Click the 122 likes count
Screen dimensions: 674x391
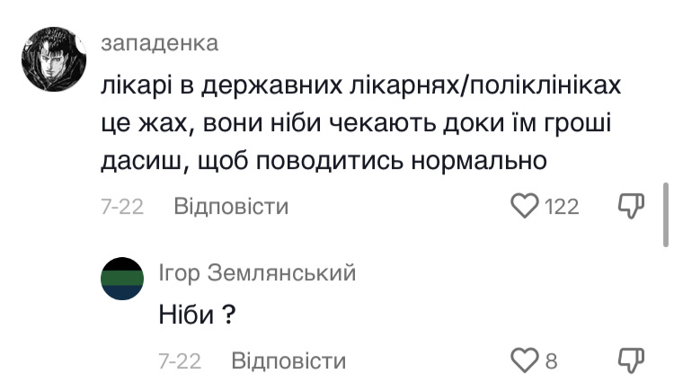coord(562,207)
